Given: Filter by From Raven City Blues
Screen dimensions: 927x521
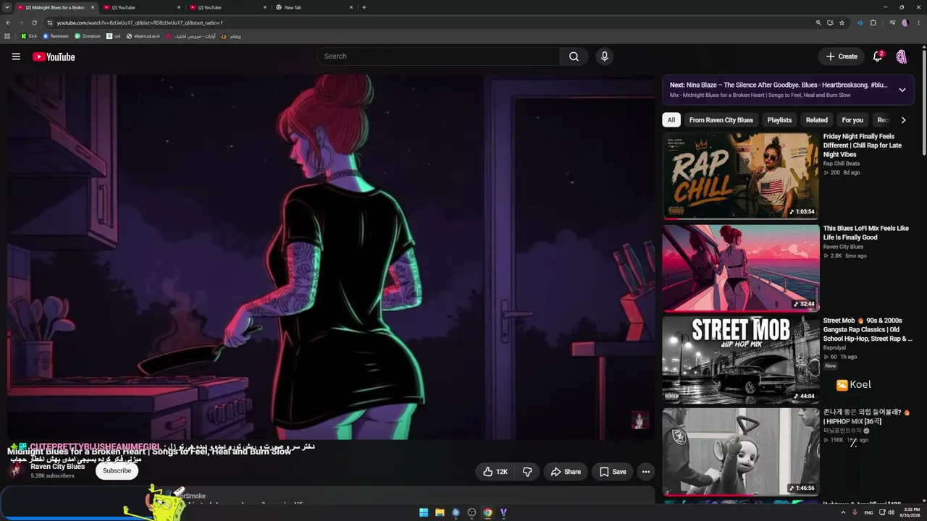Looking at the screenshot, I should pyautogui.click(x=721, y=120).
